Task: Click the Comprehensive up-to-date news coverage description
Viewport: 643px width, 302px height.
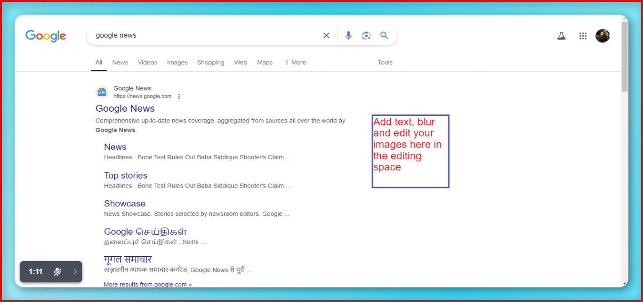Action: (220, 125)
